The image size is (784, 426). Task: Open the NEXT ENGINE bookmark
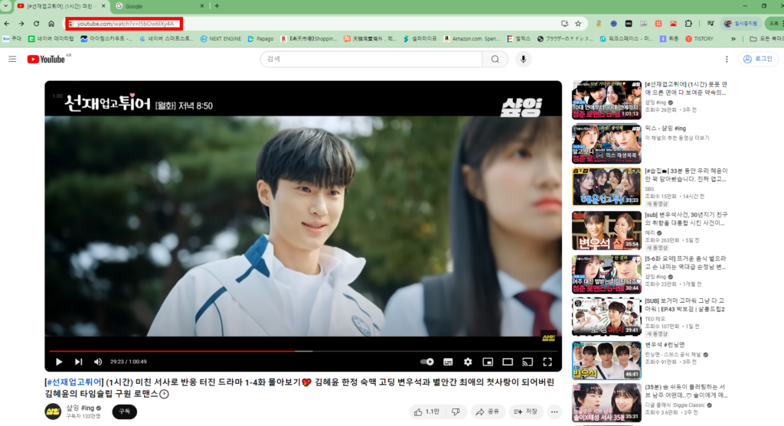(x=220, y=38)
